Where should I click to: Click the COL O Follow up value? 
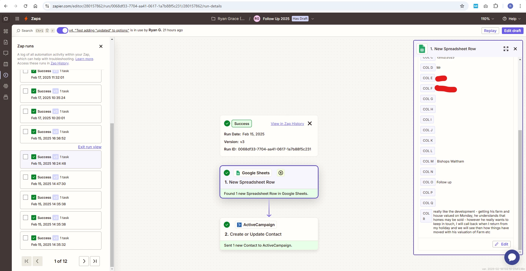[x=444, y=182]
